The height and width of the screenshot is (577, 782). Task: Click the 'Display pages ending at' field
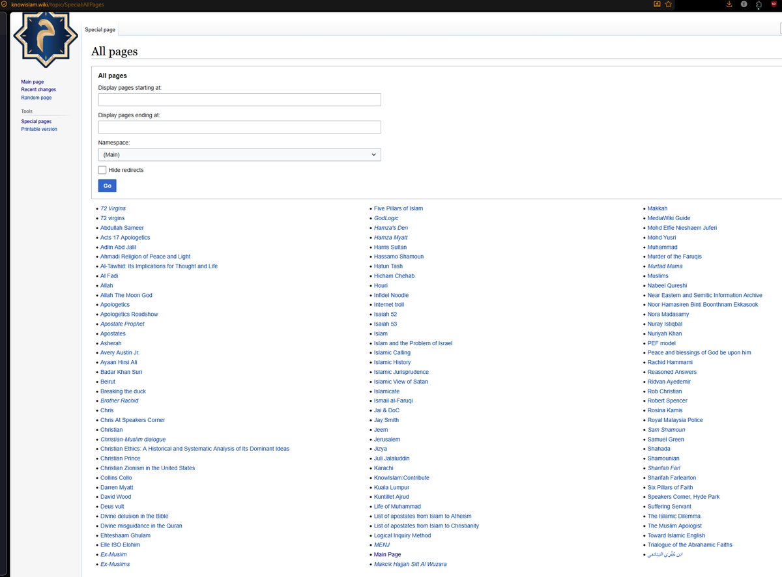(x=239, y=127)
